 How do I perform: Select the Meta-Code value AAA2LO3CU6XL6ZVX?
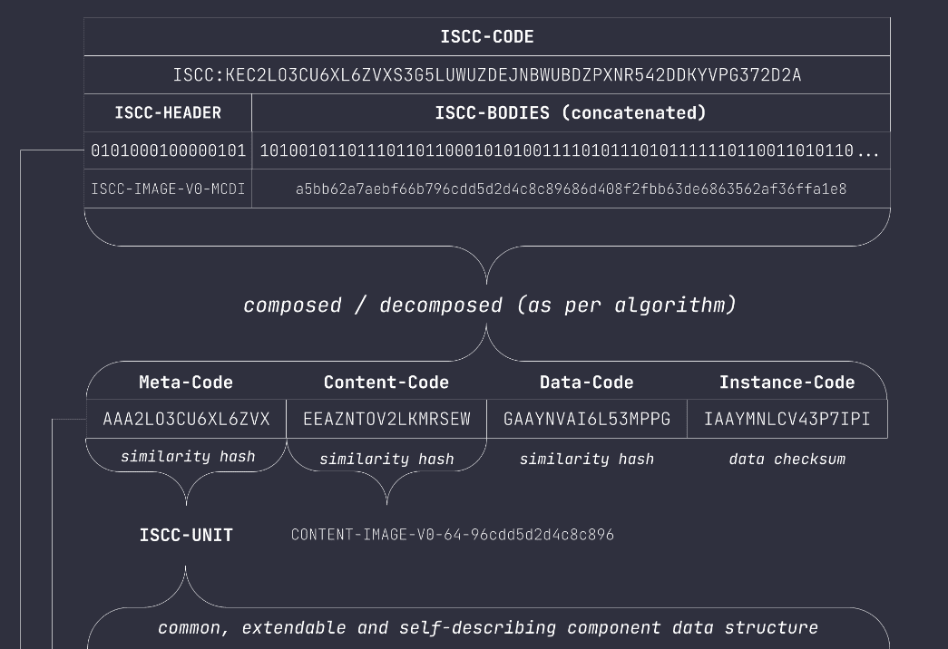(186, 419)
